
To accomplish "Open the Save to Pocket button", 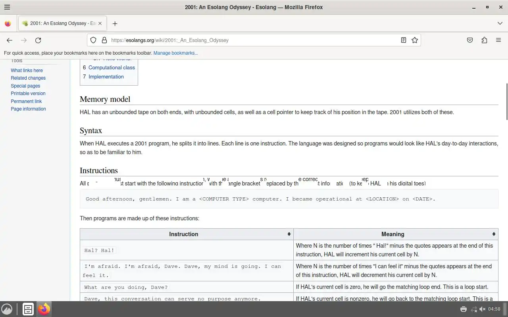I will click(x=470, y=40).
